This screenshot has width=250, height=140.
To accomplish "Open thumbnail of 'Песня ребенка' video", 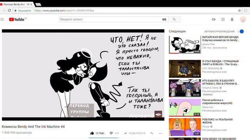I will (x=185, y=108).
